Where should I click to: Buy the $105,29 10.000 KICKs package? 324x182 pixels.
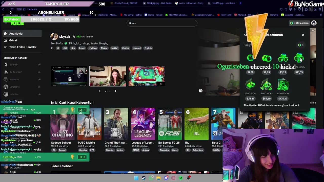click(x=283, y=99)
